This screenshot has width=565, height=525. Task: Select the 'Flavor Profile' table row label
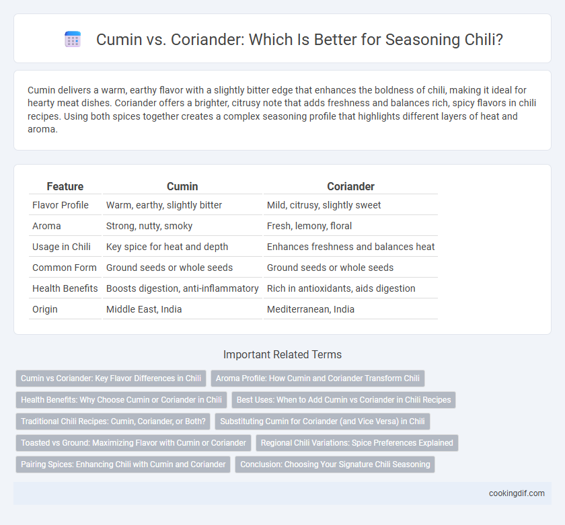click(61, 205)
